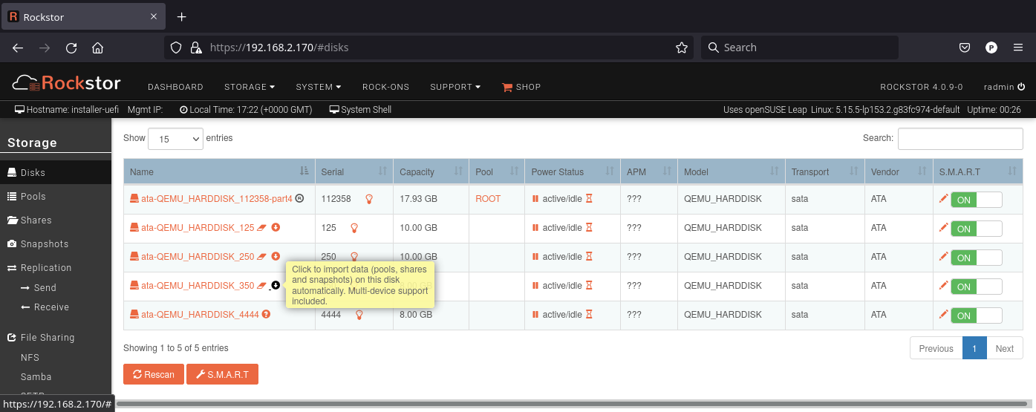Image resolution: width=1036 pixels, height=412 pixels.
Task: Click the pencil S.M.A.R.T edit icon for disk 250
Action: [x=943, y=257]
